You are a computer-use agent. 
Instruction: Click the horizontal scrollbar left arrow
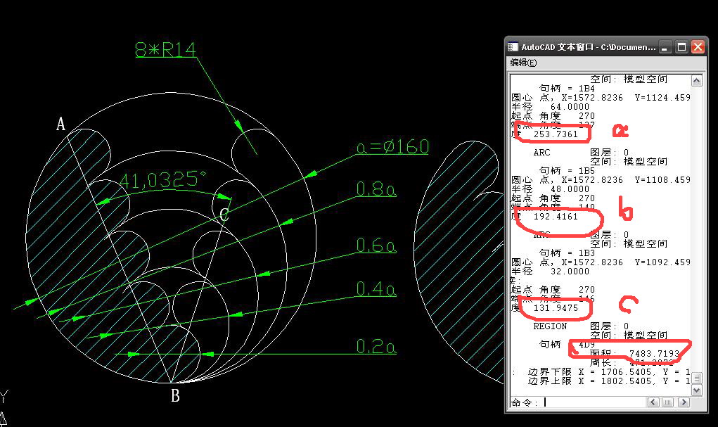coord(653,402)
